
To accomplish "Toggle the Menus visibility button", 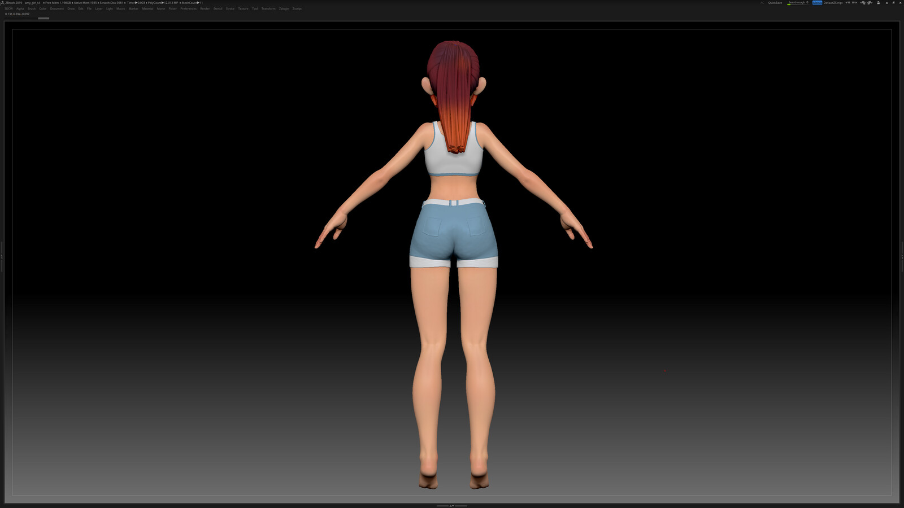I will pyautogui.click(x=817, y=3).
